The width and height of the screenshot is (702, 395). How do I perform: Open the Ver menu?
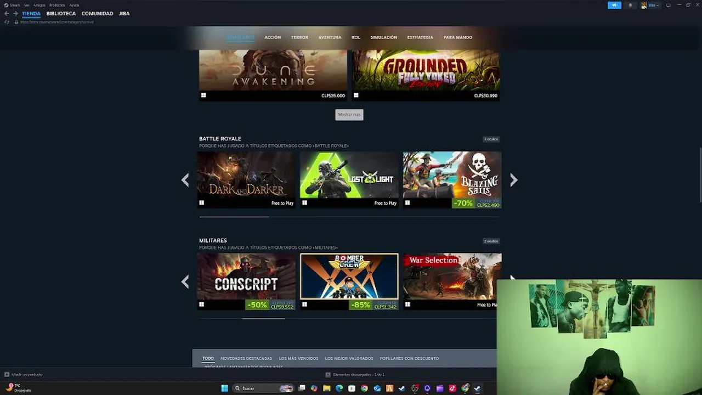(26, 5)
